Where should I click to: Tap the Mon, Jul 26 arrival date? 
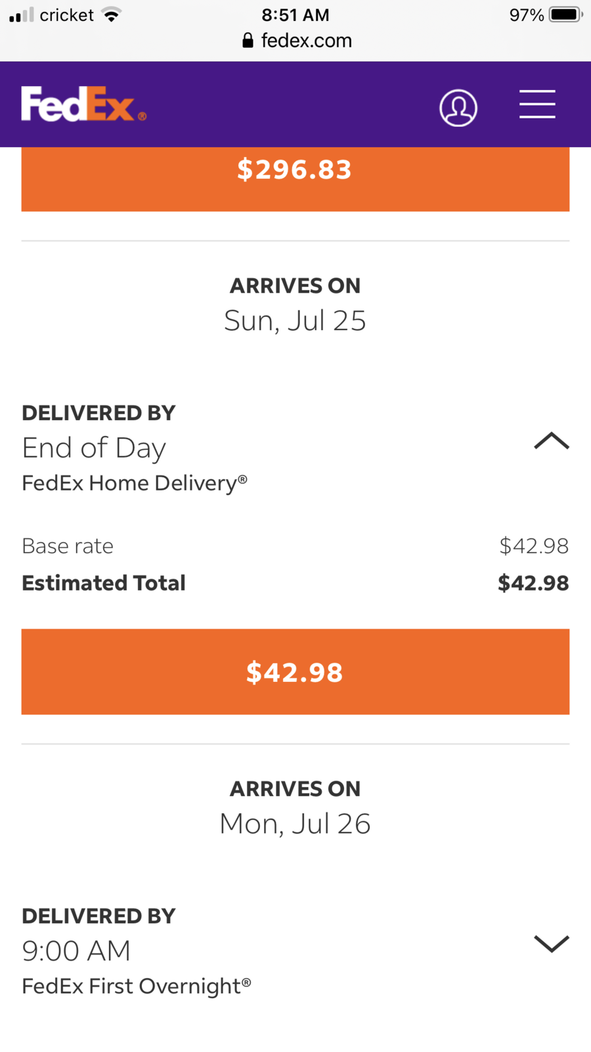tap(295, 824)
